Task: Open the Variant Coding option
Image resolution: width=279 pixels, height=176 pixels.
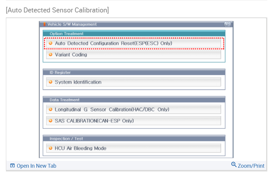Action: click(71, 55)
